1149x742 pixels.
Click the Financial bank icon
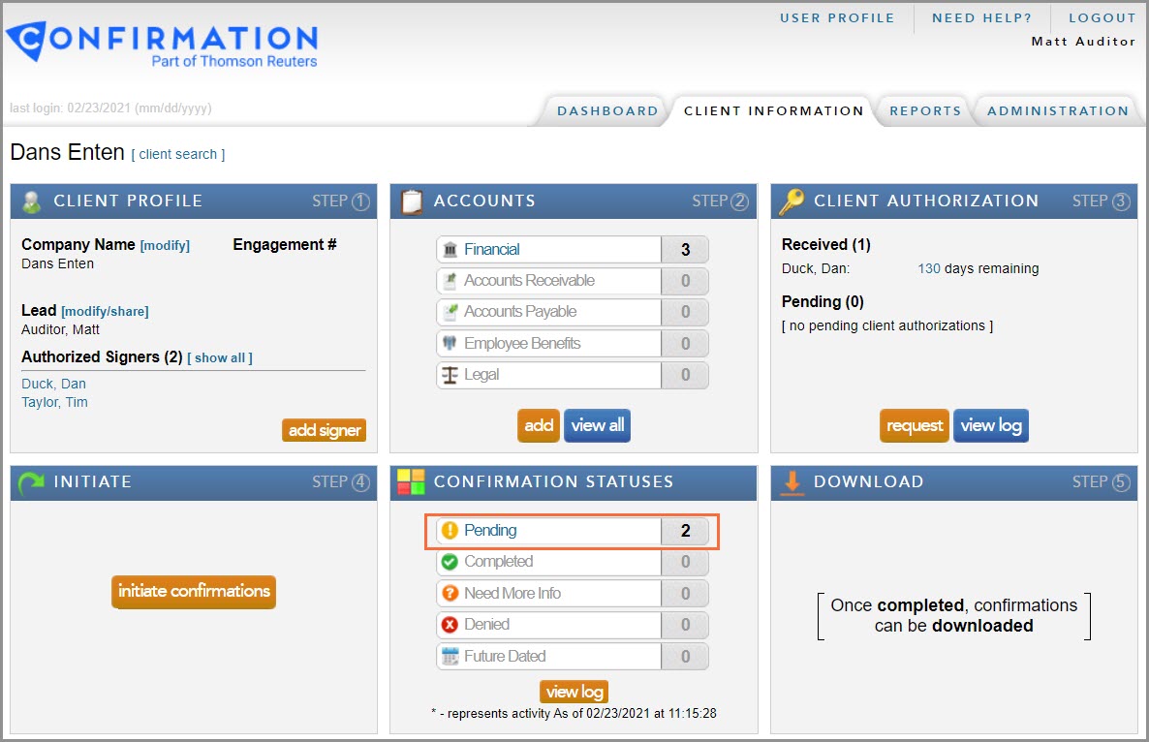[450, 250]
